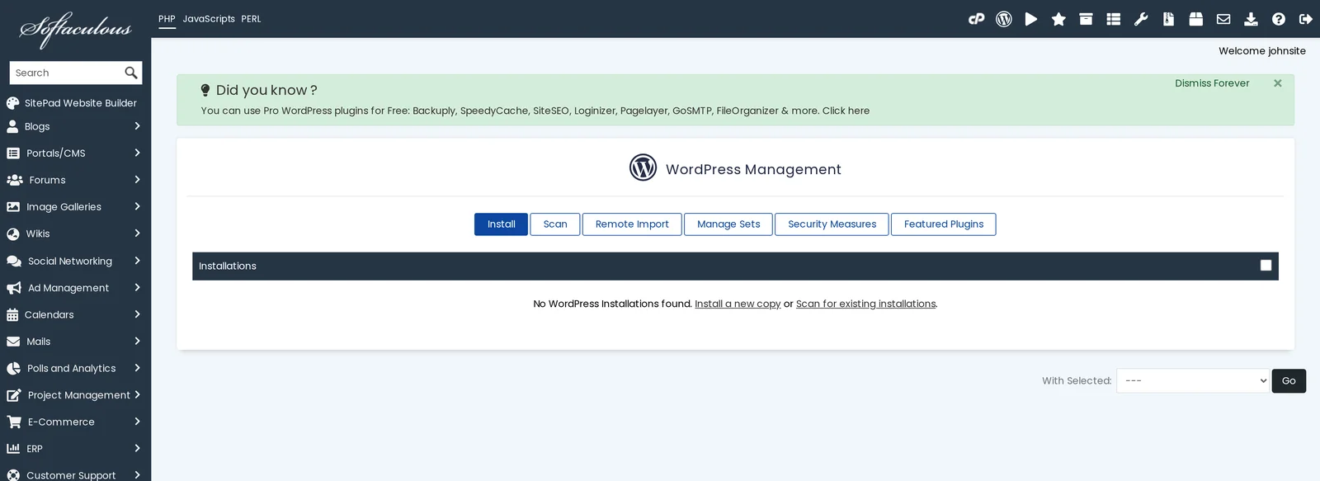Screen dimensions: 1320x481
Task: Open the Scan tab
Action: click(x=555, y=224)
